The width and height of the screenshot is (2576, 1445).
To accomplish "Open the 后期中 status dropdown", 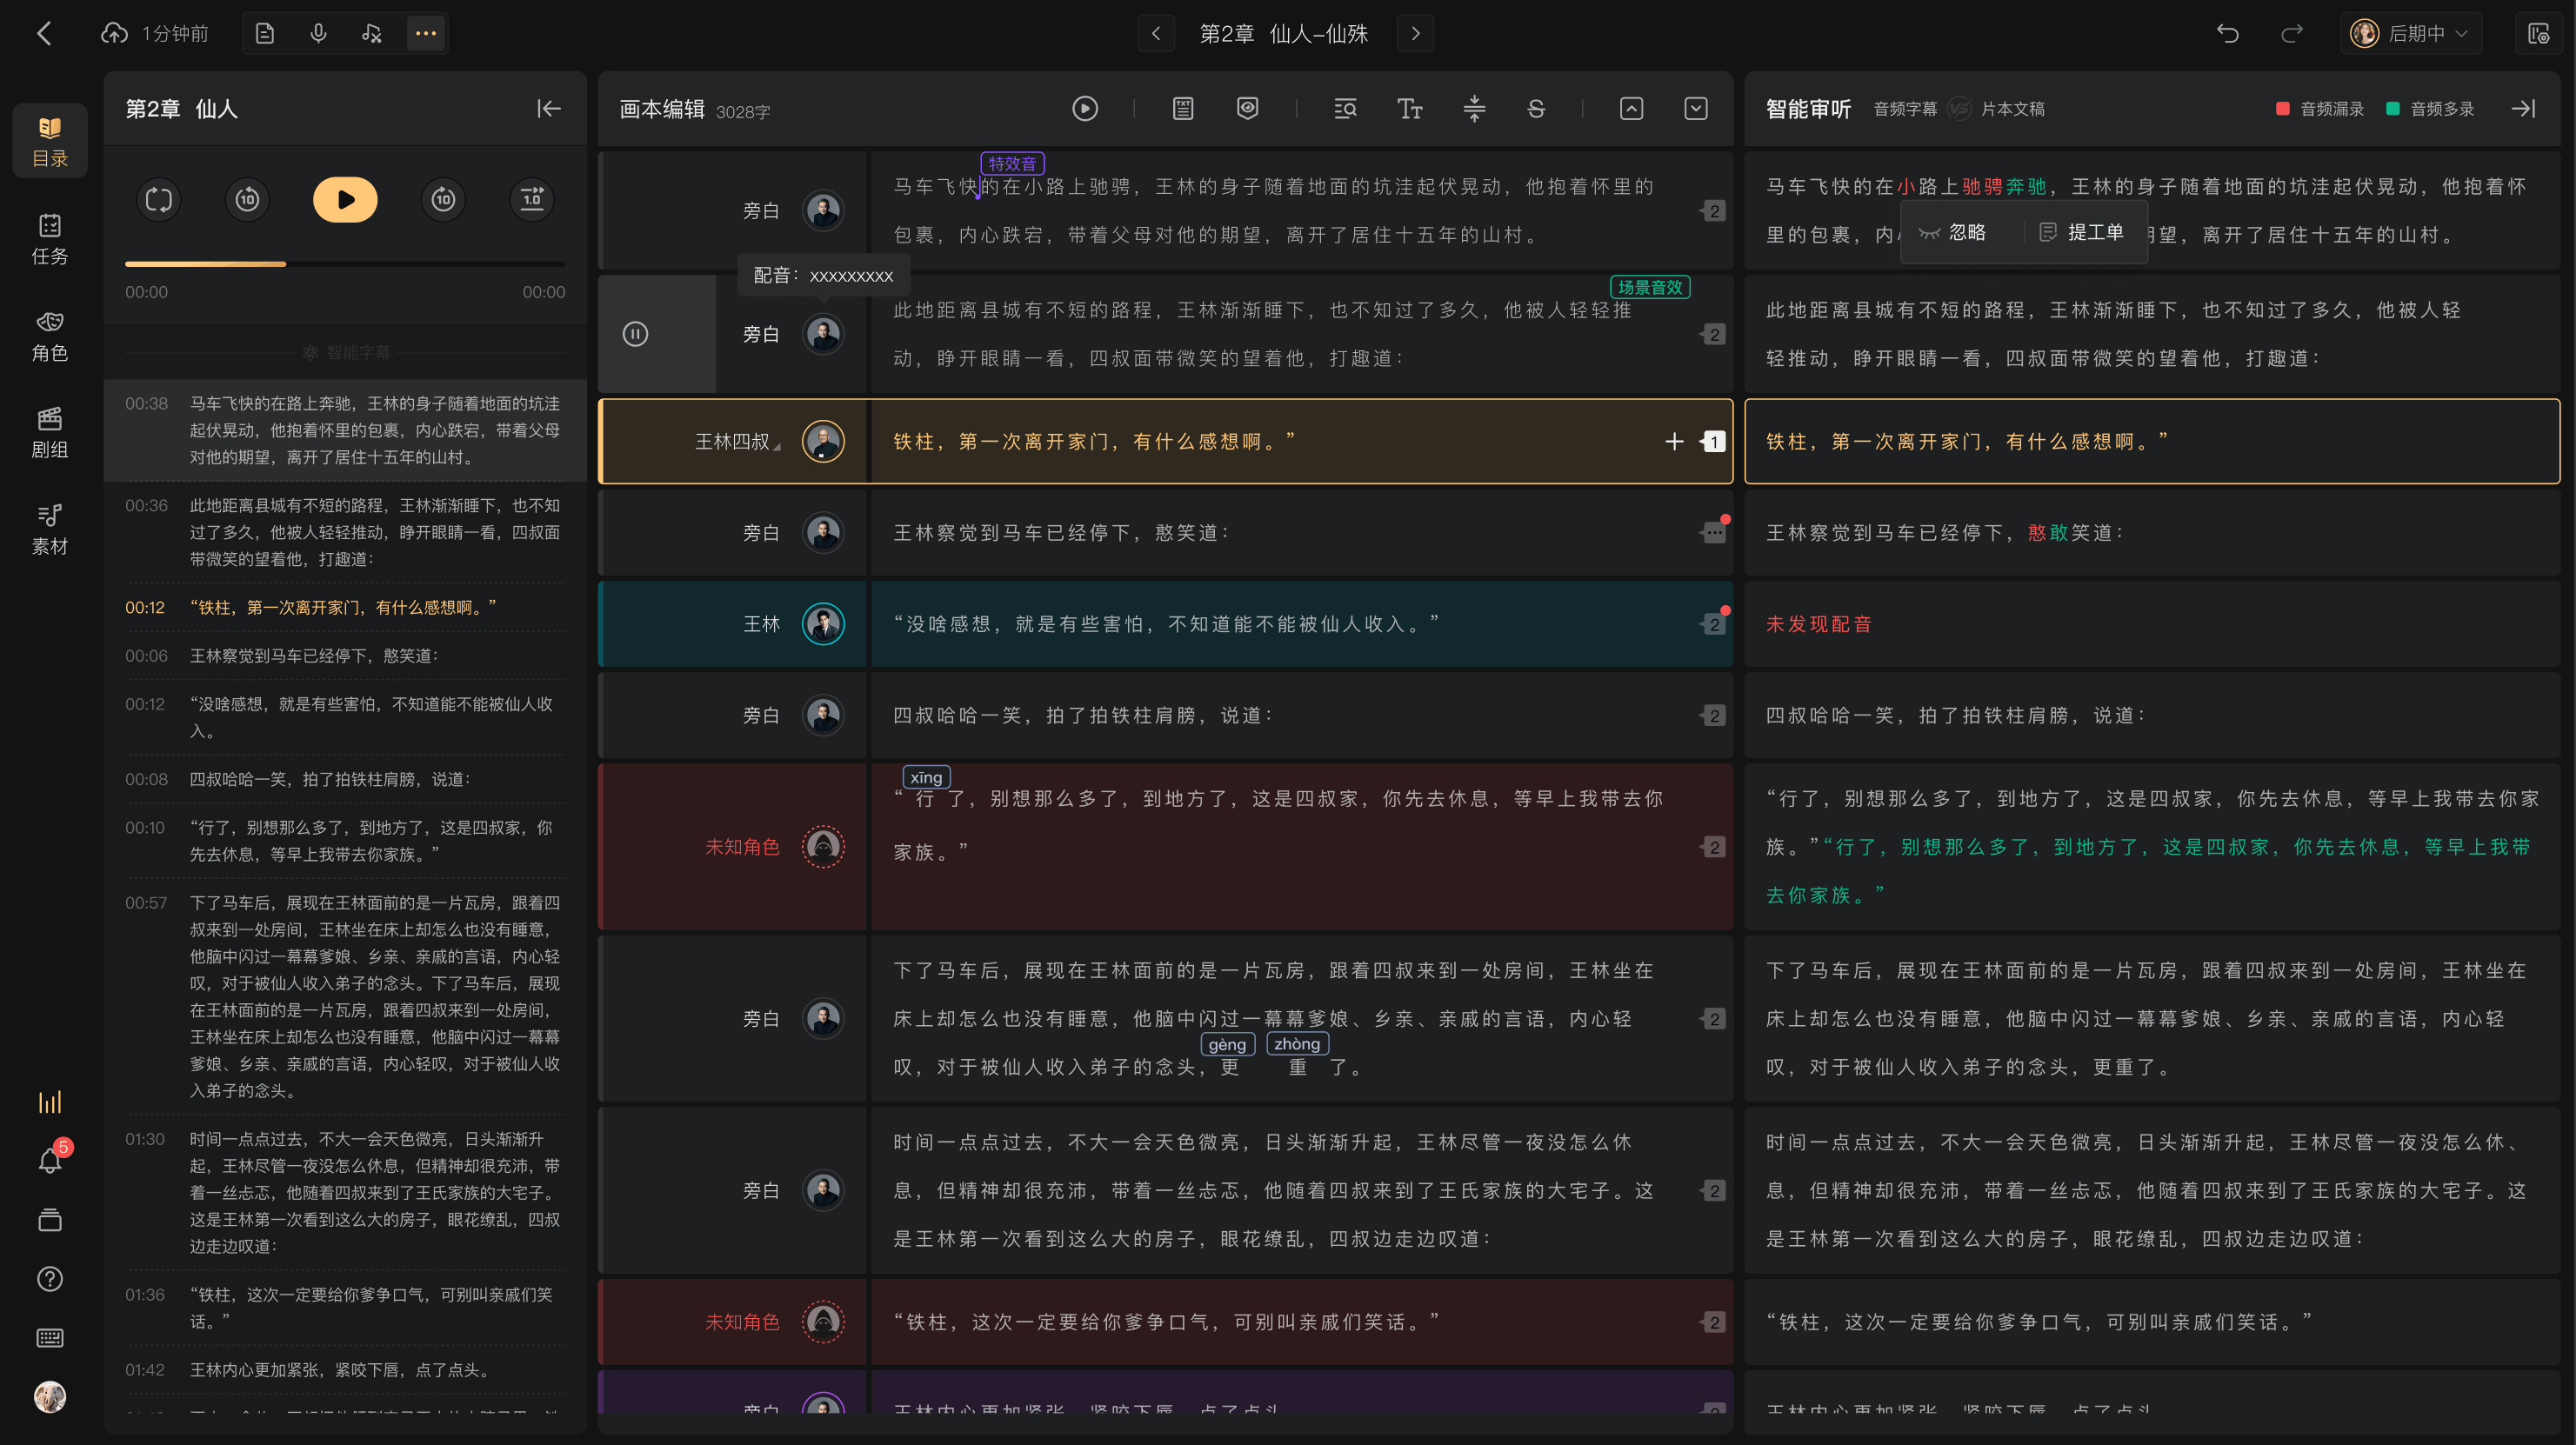I will click(x=2411, y=33).
